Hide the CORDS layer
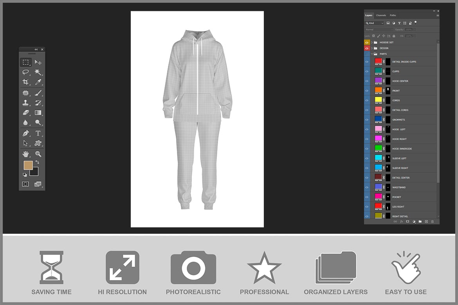458x305 pixels. pos(367,100)
